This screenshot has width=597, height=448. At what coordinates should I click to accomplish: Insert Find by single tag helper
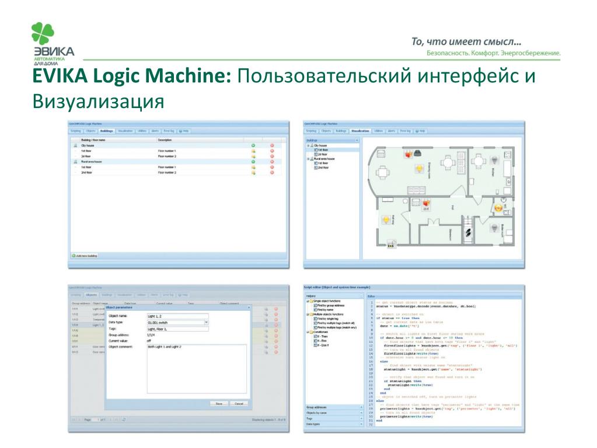point(326,318)
